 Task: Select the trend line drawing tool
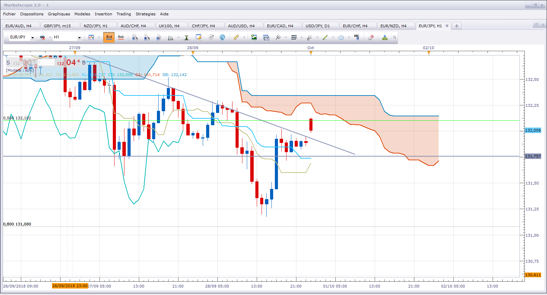point(325,38)
